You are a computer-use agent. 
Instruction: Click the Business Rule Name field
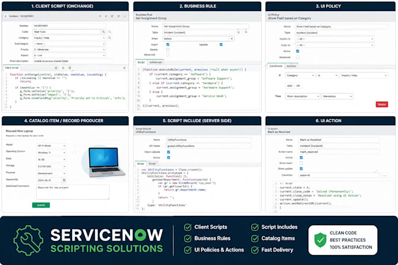205,26
